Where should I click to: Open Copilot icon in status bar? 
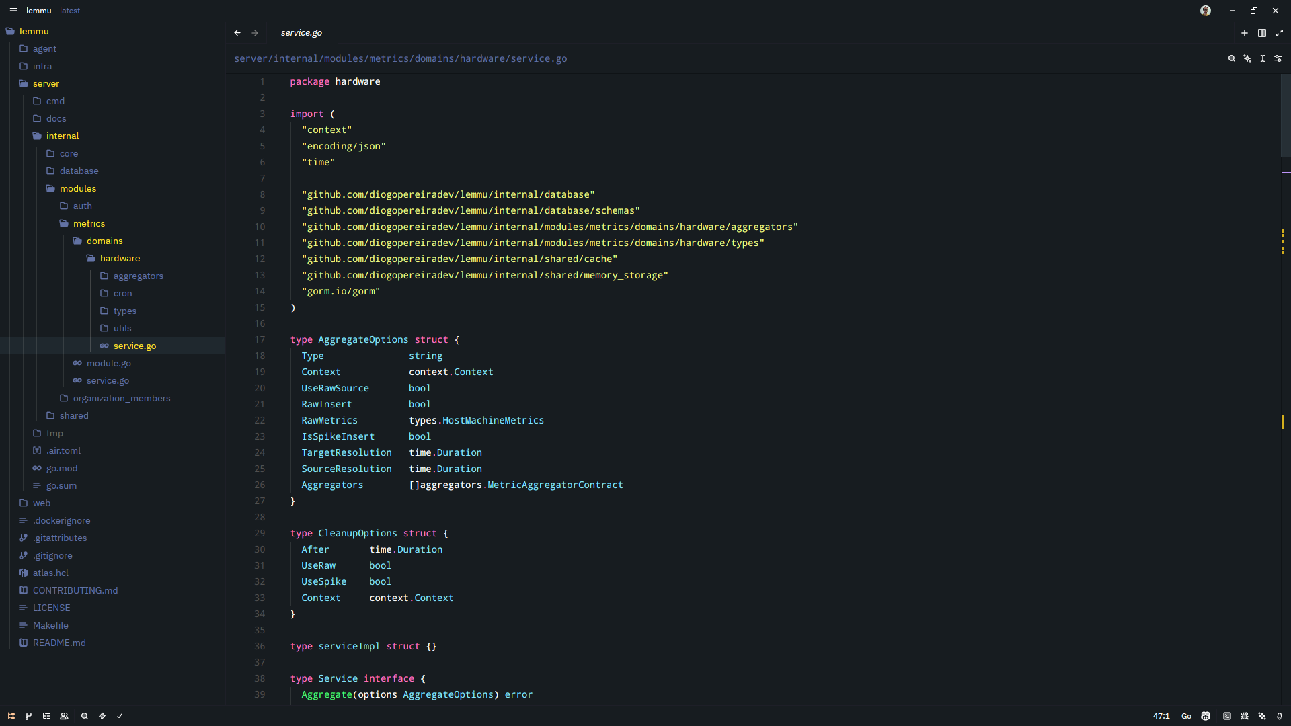(x=1206, y=716)
